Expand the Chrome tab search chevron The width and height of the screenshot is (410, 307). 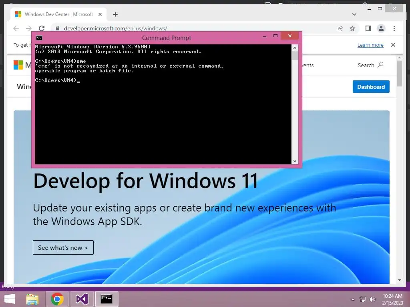click(354, 14)
